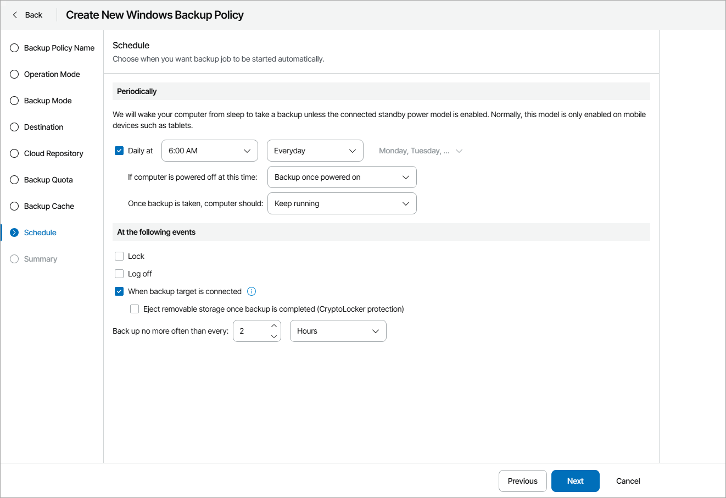Click the Schedule step circle icon
Viewport: 726px width, 498px height.
[x=14, y=233]
